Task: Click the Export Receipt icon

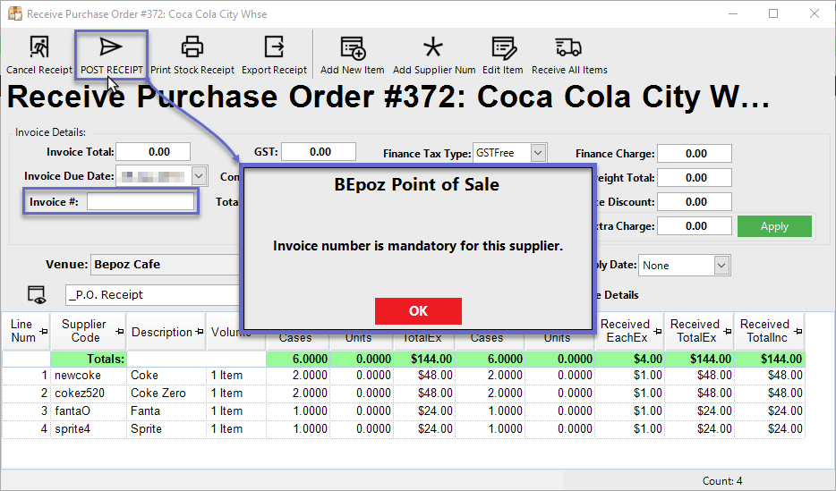Action: point(274,47)
